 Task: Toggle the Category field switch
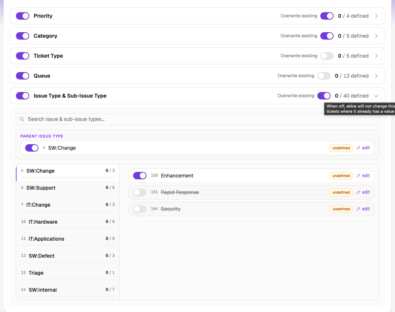click(x=23, y=36)
